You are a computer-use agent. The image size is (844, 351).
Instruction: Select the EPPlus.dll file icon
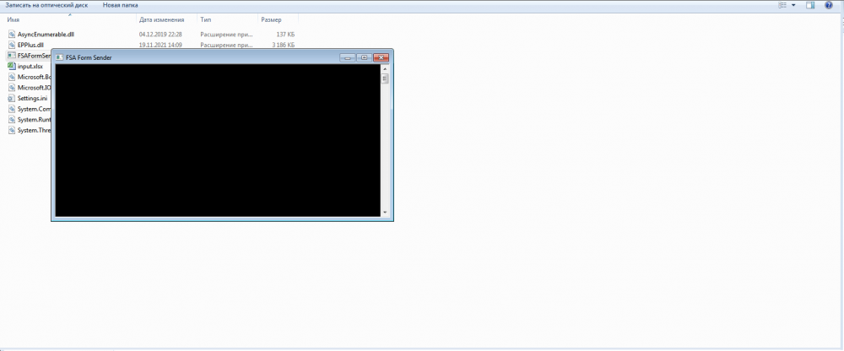12,45
